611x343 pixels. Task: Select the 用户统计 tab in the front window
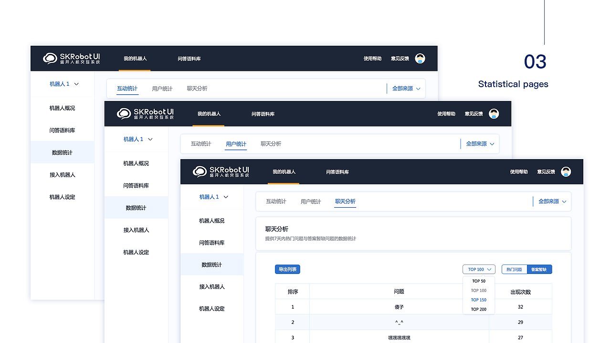(x=311, y=202)
